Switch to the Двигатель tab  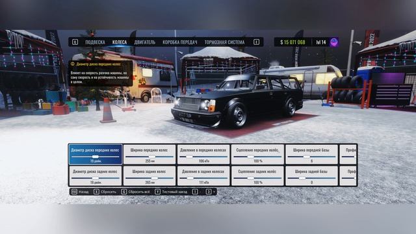[144, 42]
